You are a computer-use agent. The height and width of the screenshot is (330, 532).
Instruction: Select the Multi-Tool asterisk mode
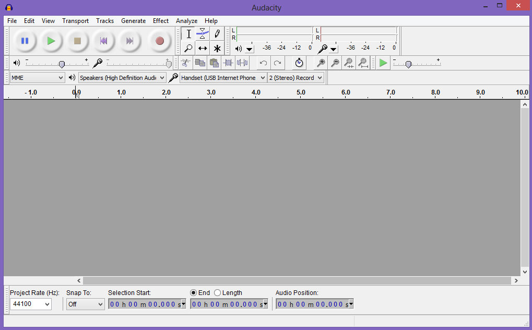coord(217,48)
